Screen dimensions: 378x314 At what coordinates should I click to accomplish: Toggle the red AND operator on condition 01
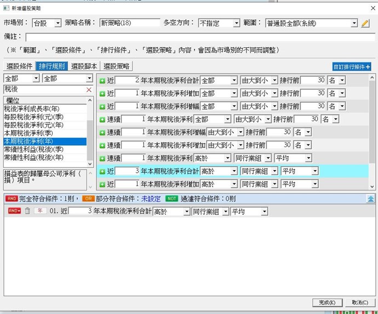(14, 211)
